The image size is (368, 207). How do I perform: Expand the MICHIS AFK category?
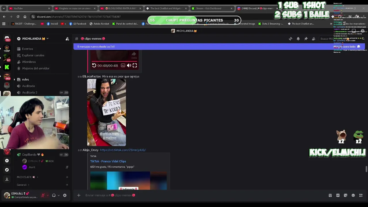click(28, 177)
